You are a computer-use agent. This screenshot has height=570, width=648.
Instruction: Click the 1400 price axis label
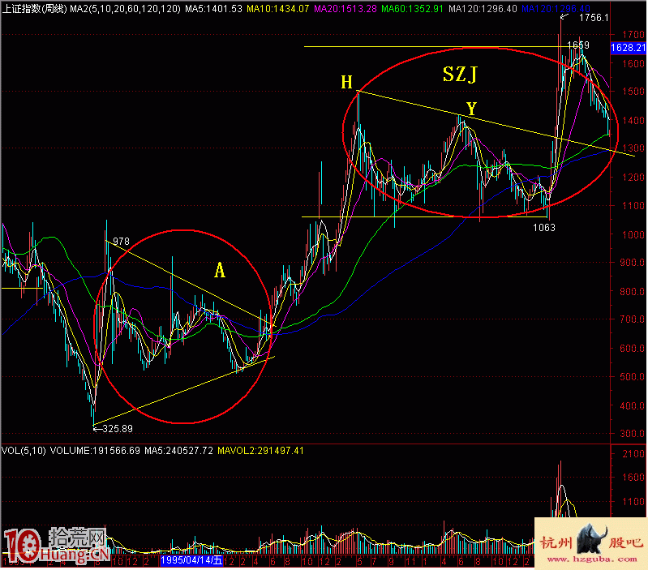click(x=633, y=121)
